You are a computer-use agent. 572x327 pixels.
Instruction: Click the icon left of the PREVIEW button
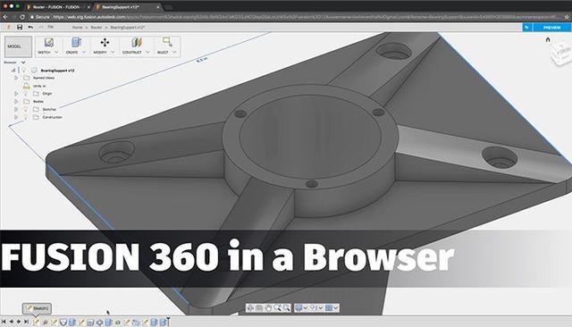pyautogui.click(x=526, y=28)
